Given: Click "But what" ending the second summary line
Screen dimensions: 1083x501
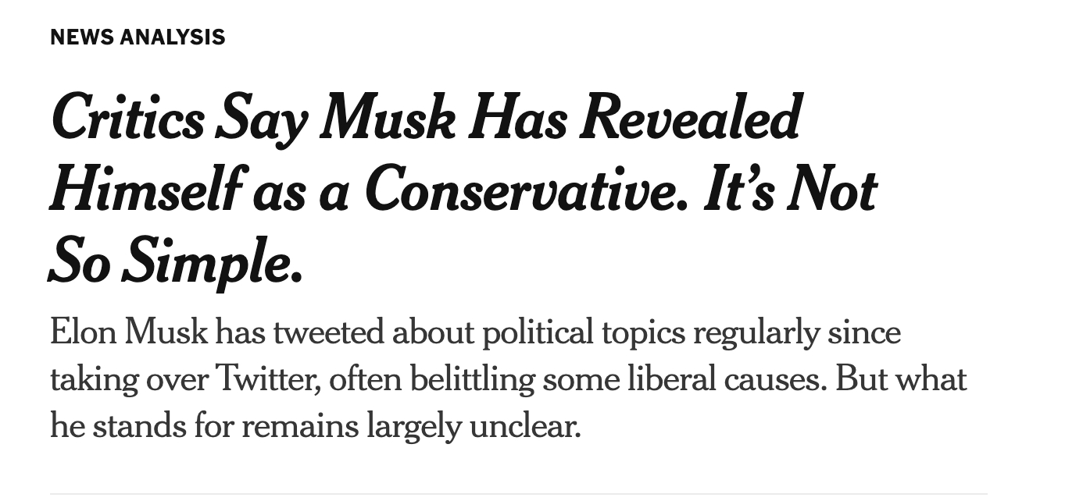Looking at the screenshot, I should pyautogui.click(x=900, y=380).
